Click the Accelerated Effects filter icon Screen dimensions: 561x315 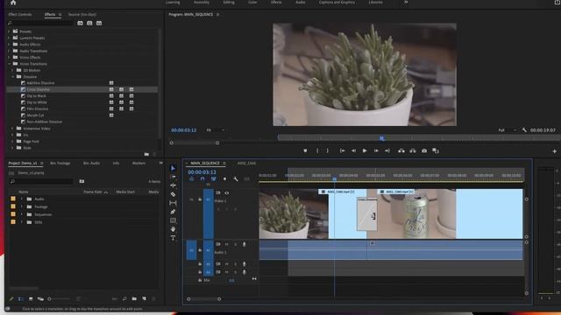pyautogui.click(x=80, y=24)
